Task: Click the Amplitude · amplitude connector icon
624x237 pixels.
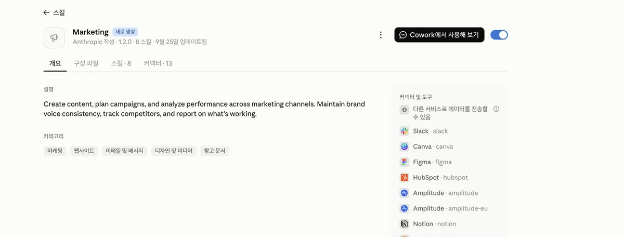Action: tap(404, 193)
